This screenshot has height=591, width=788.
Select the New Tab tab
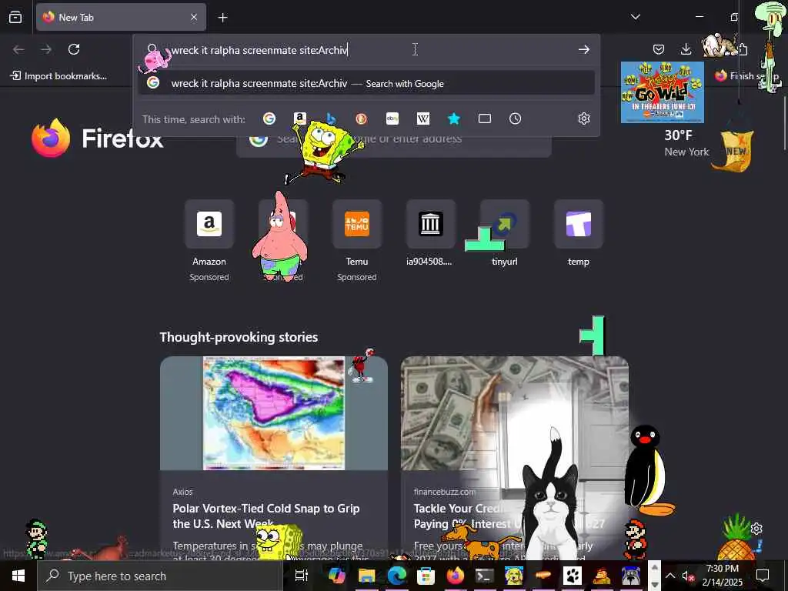coord(121,17)
